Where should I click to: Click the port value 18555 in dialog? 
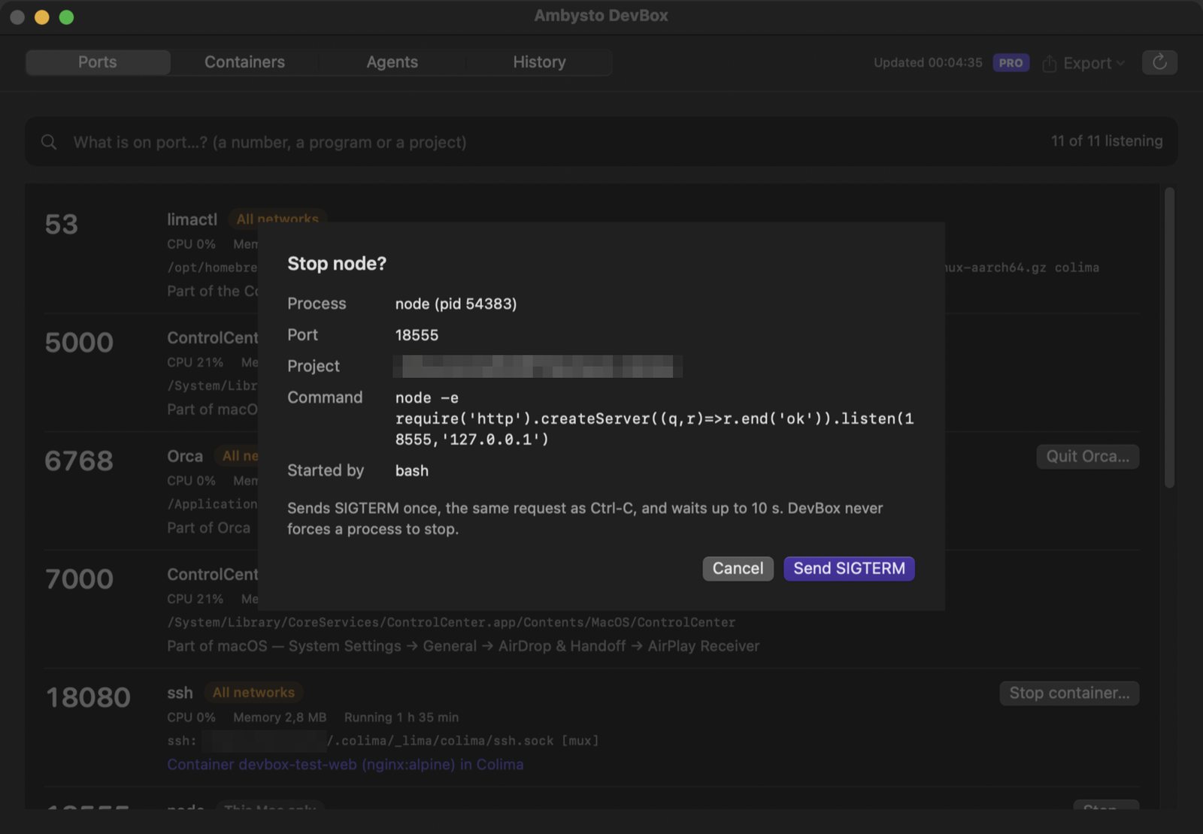tap(417, 335)
